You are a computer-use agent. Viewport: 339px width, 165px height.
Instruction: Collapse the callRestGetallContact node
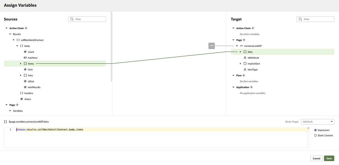[x=13, y=40]
